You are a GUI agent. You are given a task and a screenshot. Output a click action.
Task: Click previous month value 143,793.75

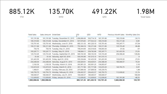point(120,67)
